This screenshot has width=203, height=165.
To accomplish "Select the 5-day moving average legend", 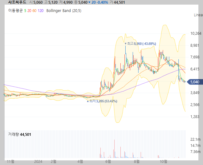I will pos(25,11).
